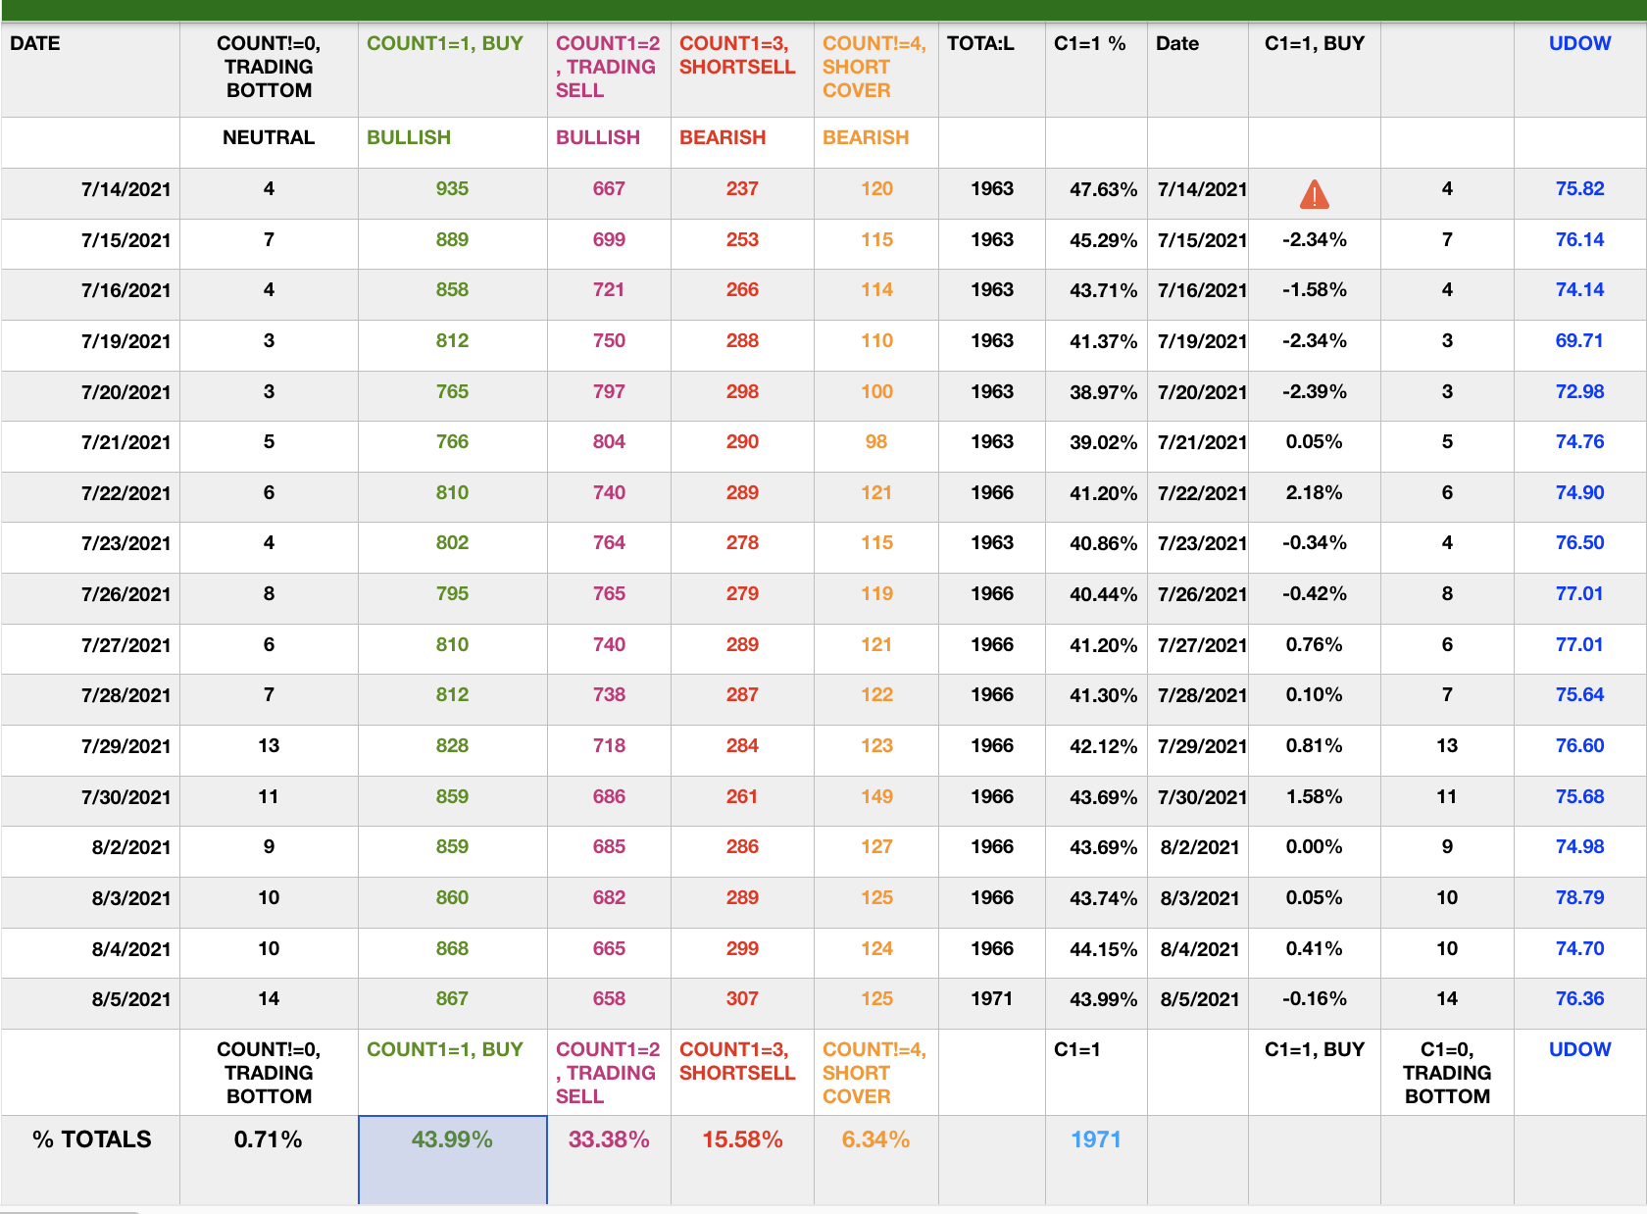This screenshot has width=1647, height=1214.
Task: Click the % TOTALS row label
Action: [91, 1139]
